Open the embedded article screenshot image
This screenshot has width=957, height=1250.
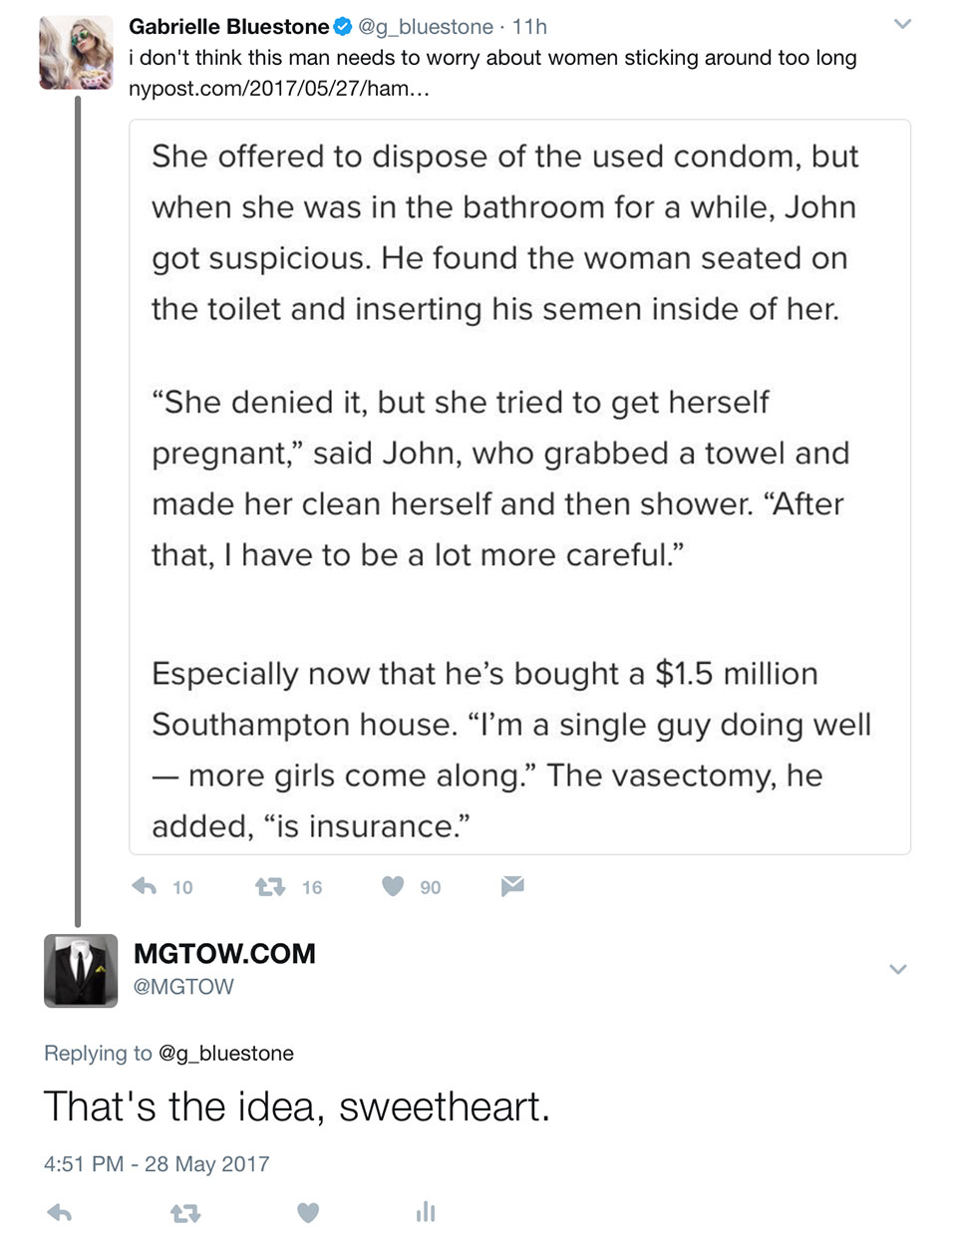pos(519,486)
